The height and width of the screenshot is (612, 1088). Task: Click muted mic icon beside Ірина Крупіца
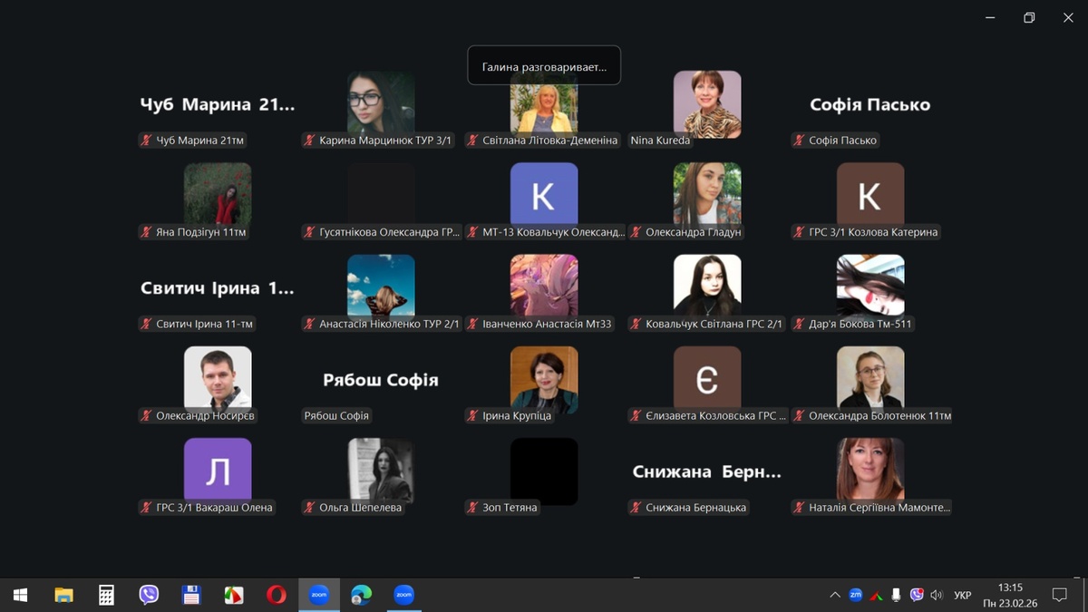pyautogui.click(x=472, y=416)
